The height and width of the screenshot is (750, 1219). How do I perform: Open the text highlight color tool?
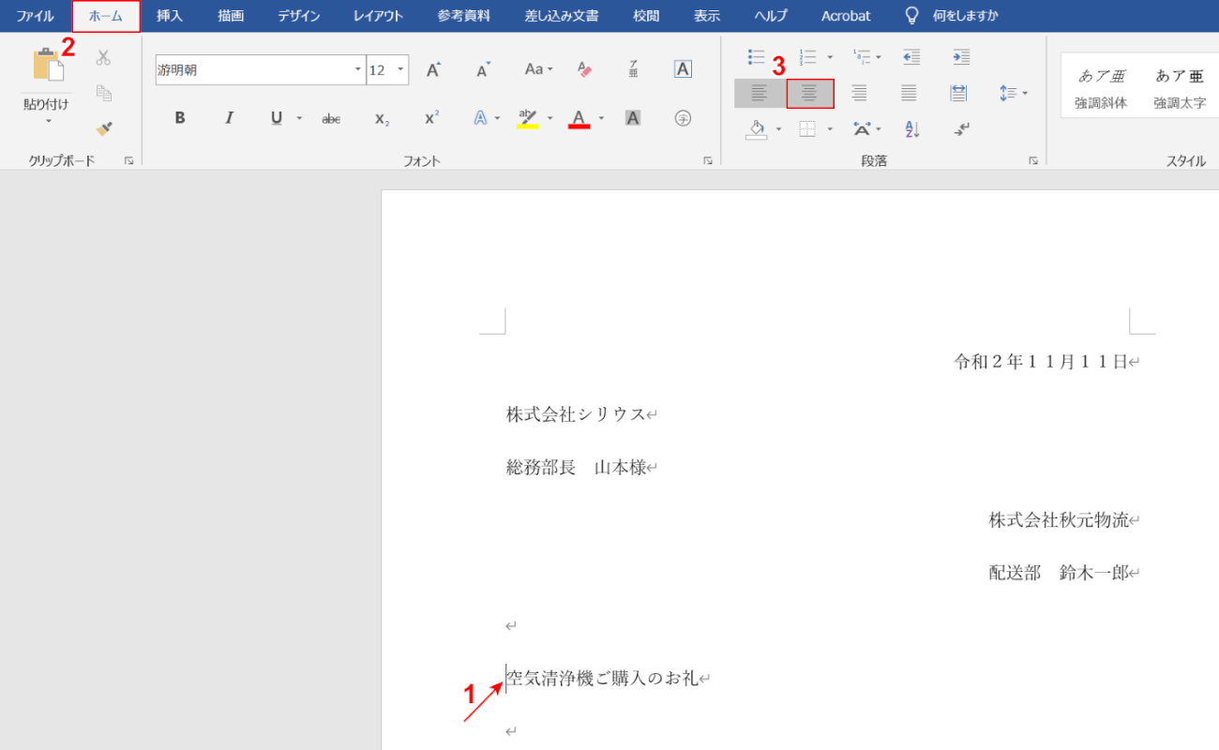click(x=525, y=118)
